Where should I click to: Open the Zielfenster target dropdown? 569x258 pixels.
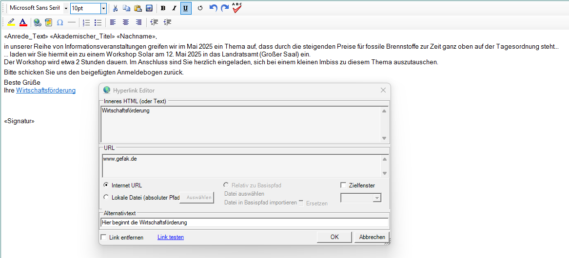point(377,198)
